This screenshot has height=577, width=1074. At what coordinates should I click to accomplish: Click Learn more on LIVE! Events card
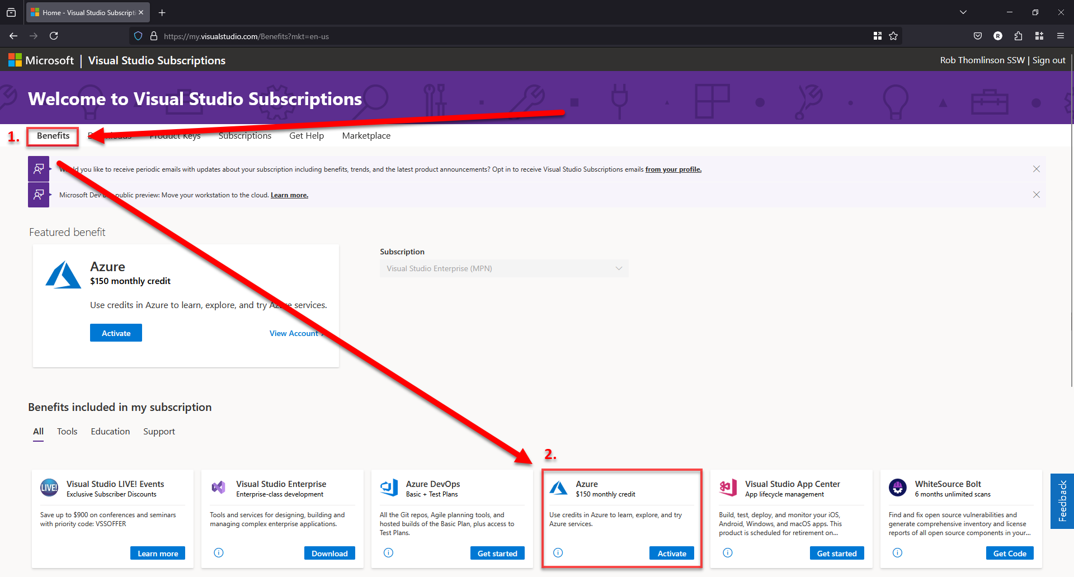(x=158, y=553)
